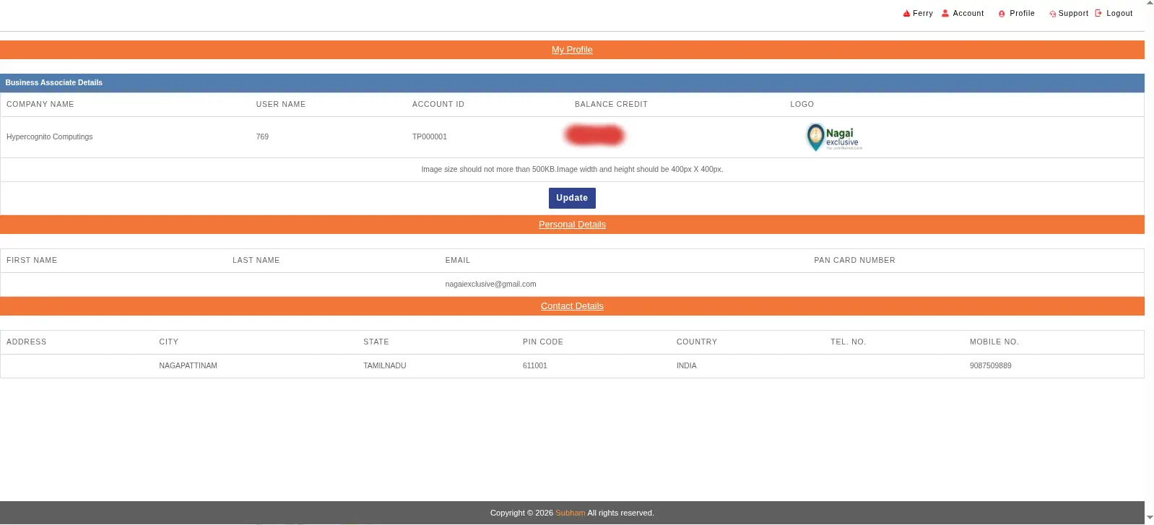Click the mobile number 9087509889
The width and height of the screenshot is (1154, 525).
click(990, 366)
